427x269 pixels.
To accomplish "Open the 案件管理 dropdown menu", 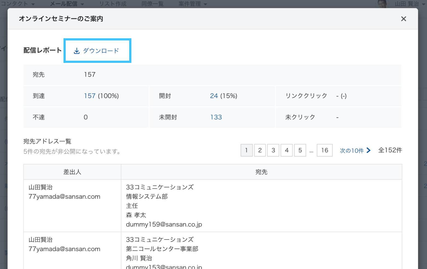I will 193,4.
